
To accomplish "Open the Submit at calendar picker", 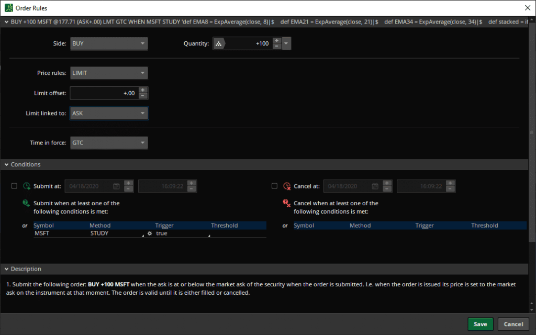I will (115, 186).
